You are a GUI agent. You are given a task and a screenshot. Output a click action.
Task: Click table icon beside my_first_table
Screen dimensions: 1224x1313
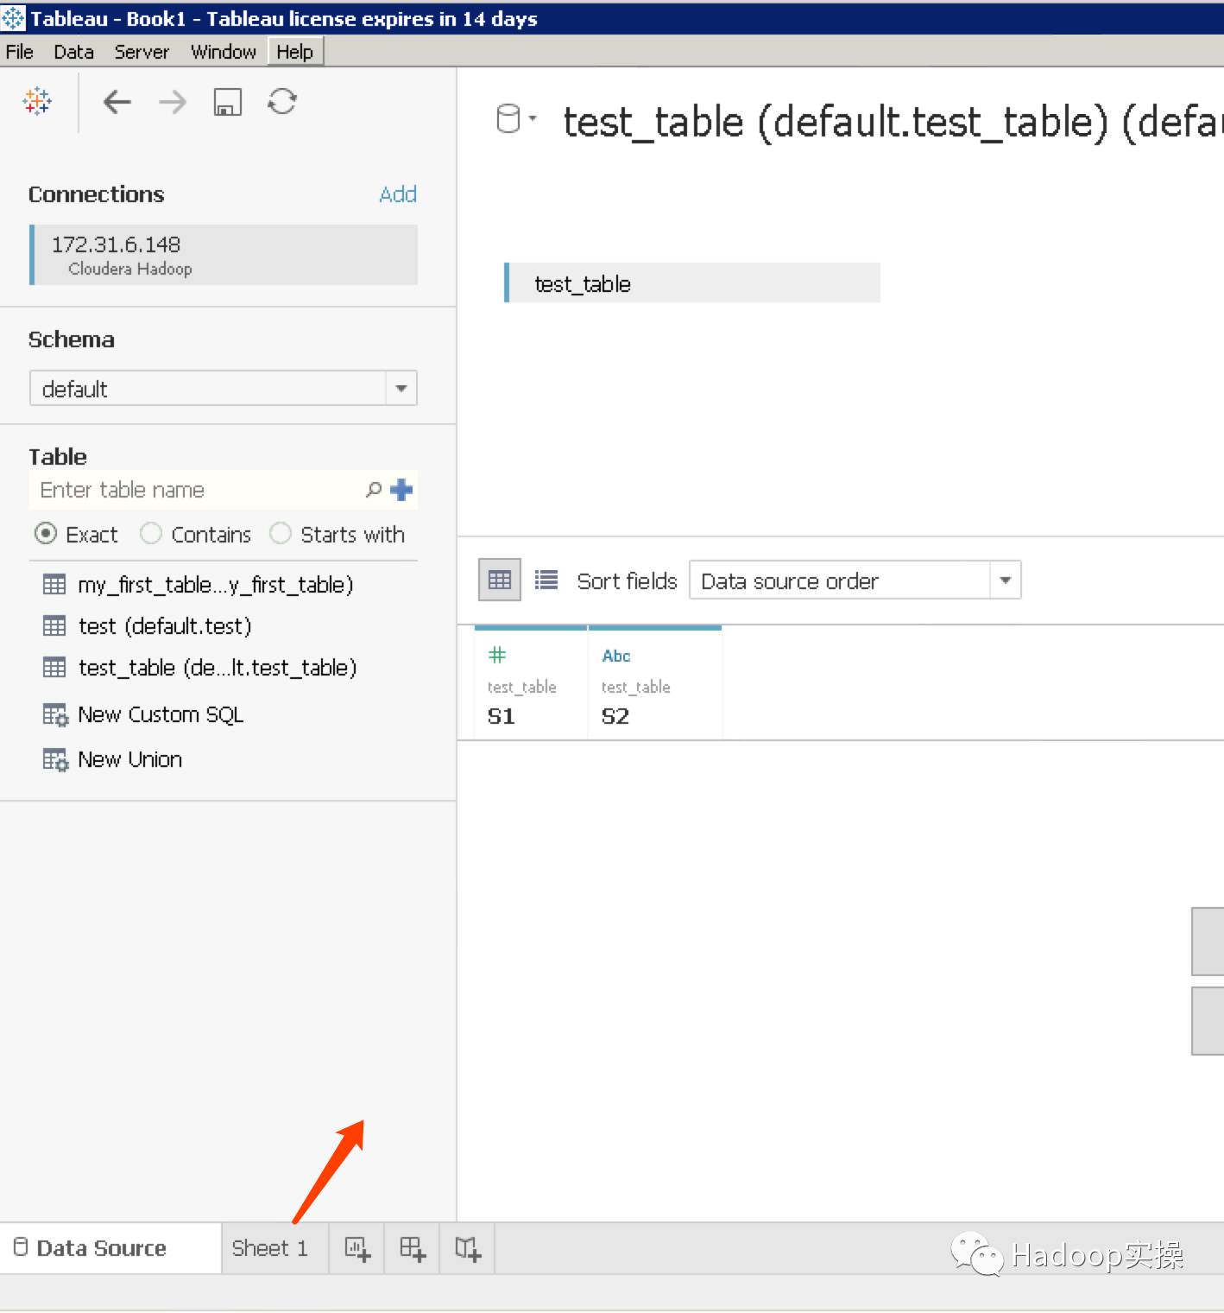point(54,585)
